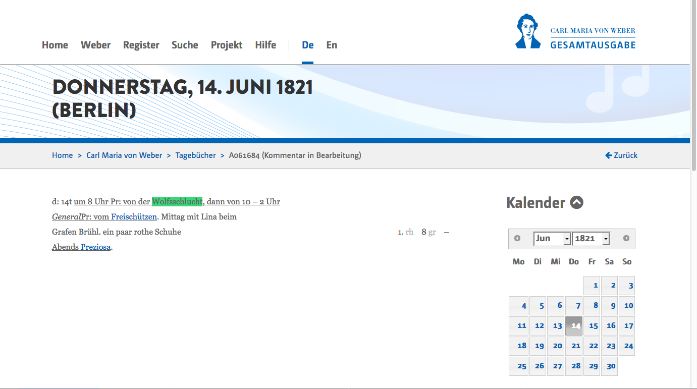Select June 16 in the calendar
The image size is (697, 389).
click(610, 326)
